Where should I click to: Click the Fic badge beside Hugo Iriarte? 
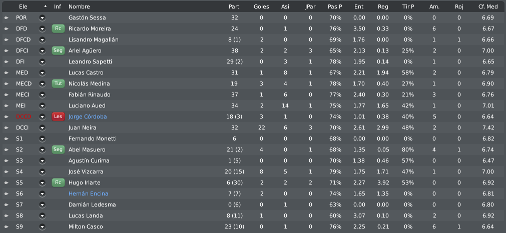[x=58, y=182]
